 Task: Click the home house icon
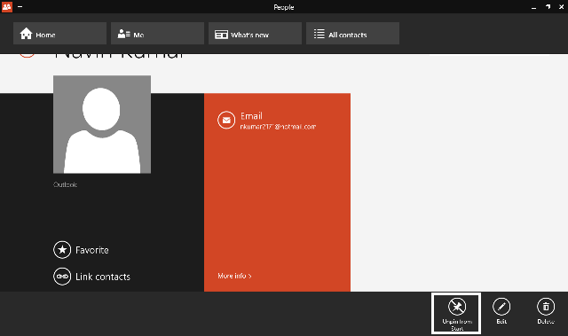pyautogui.click(x=26, y=34)
